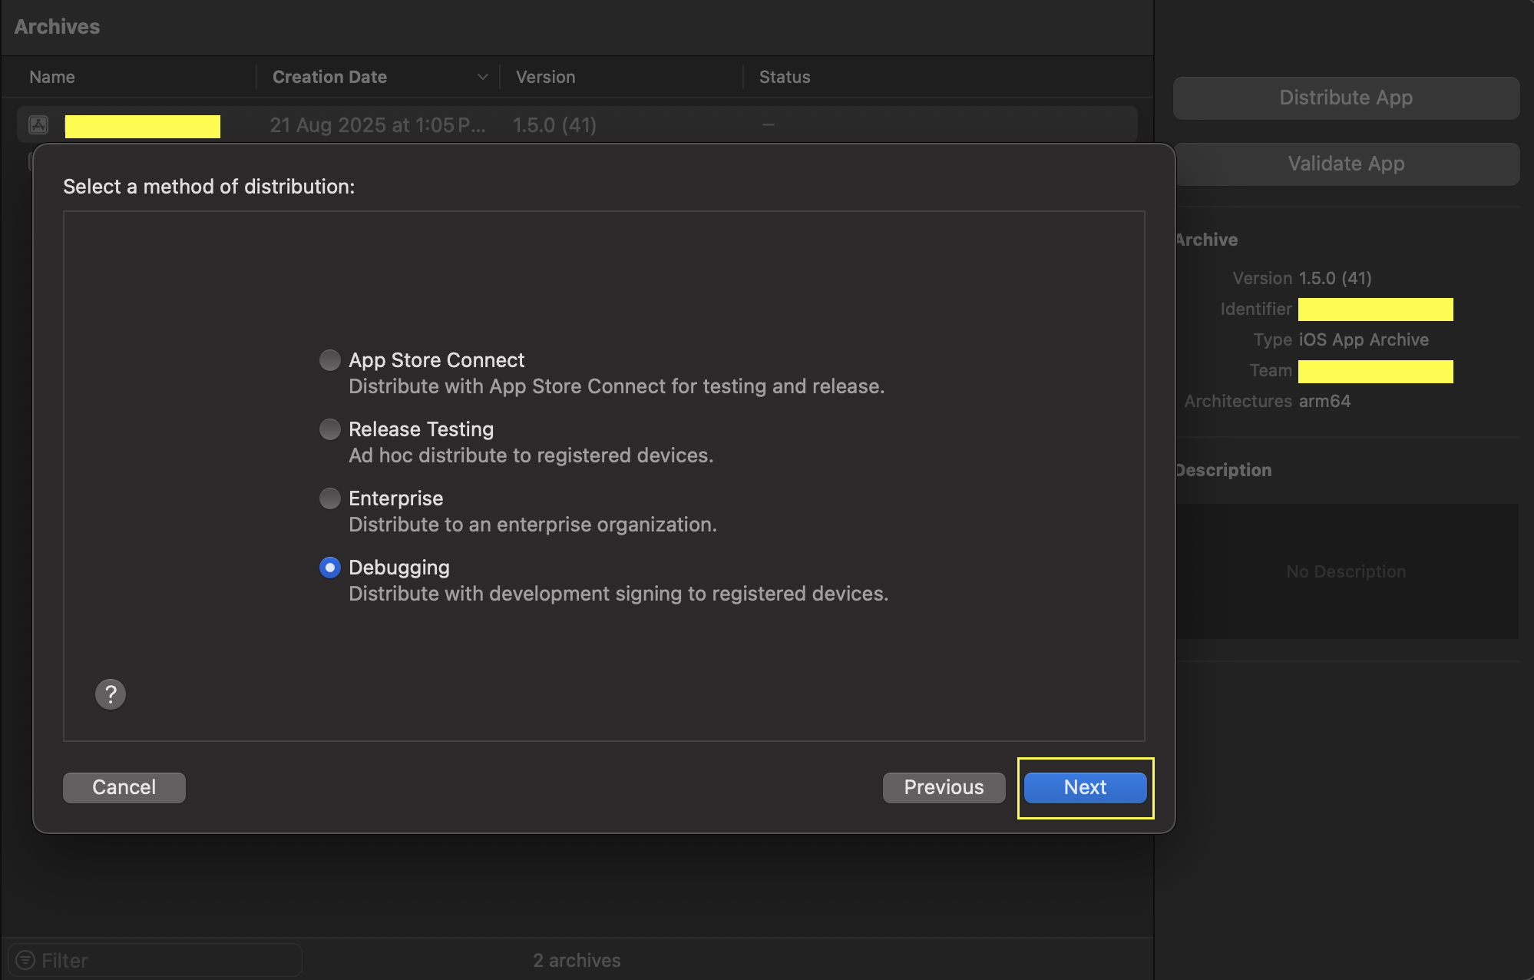Select archive dated 21 Aug 2025
Image resolution: width=1534 pixels, height=980 pixels.
tap(377, 124)
